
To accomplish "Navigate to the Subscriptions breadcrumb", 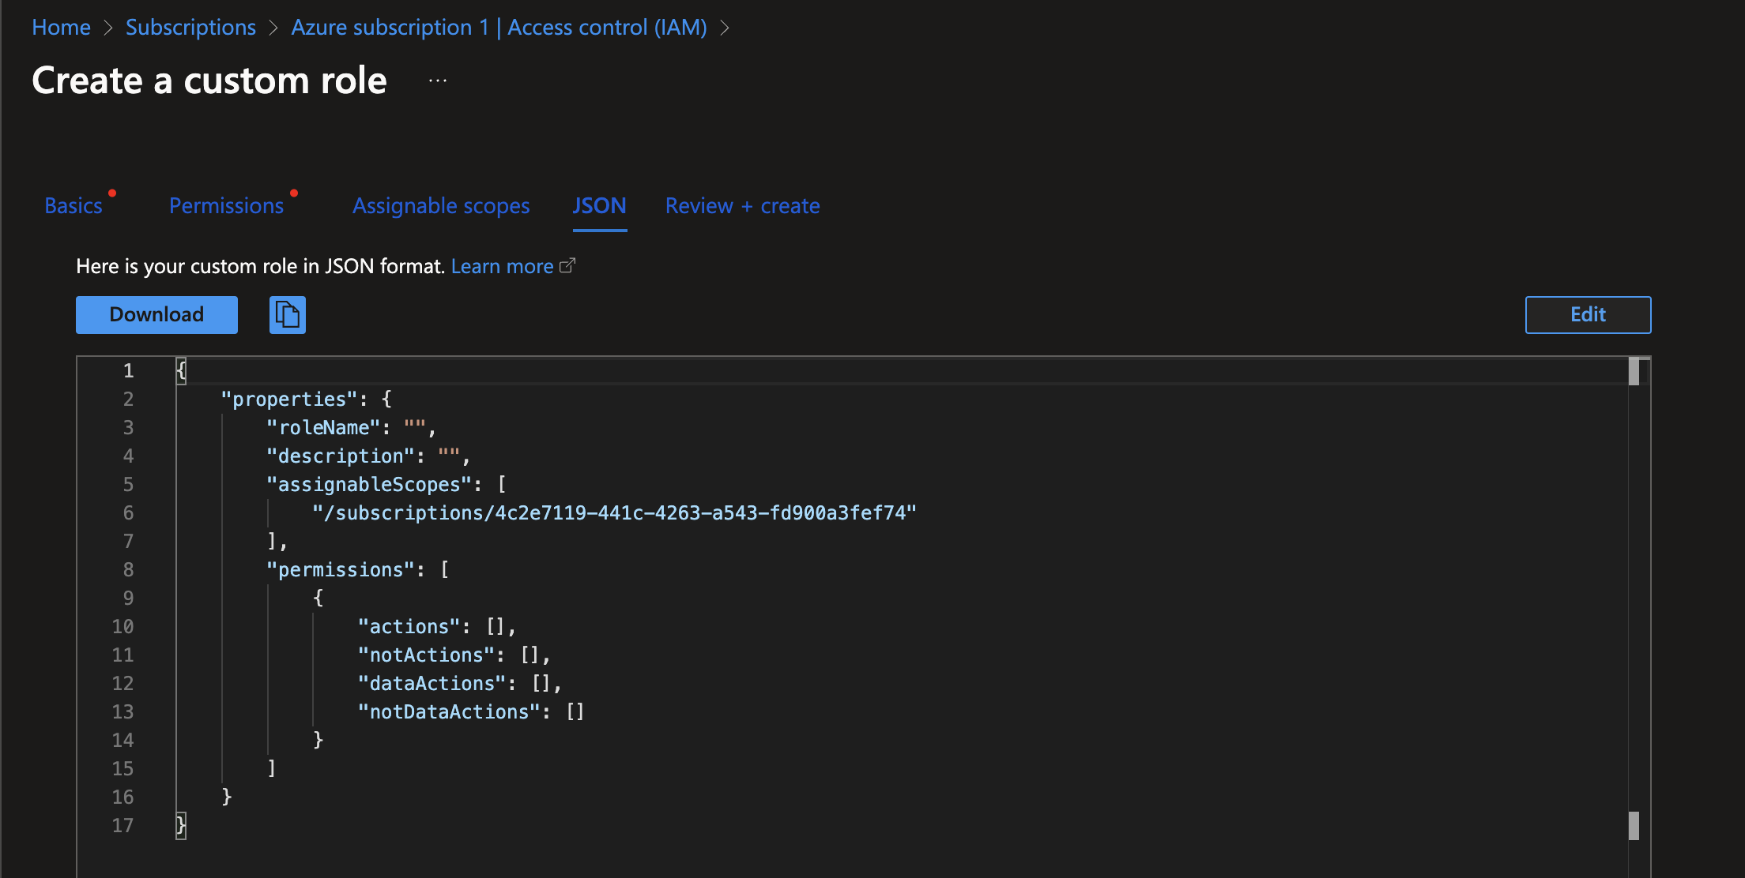I will point(190,27).
